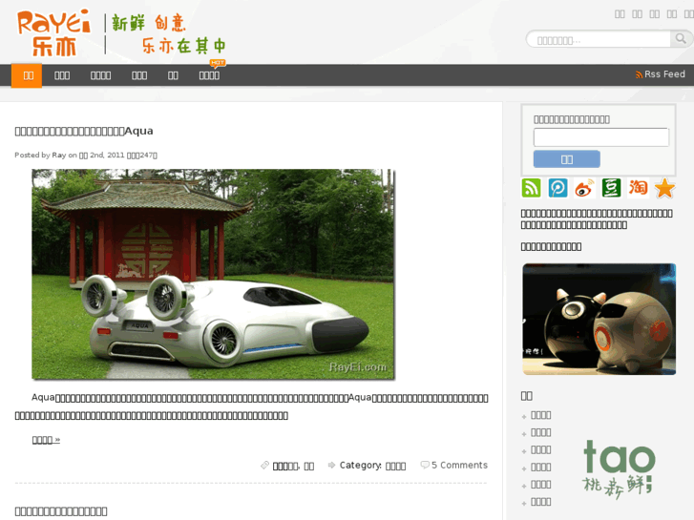Open the Aqua hover car article image
Screen dimensions: 694x520
pyautogui.click(x=213, y=274)
